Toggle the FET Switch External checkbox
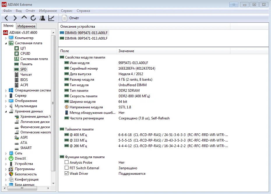Image resolution: width=271 pixels, height=194 pixels. click(67, 168)
